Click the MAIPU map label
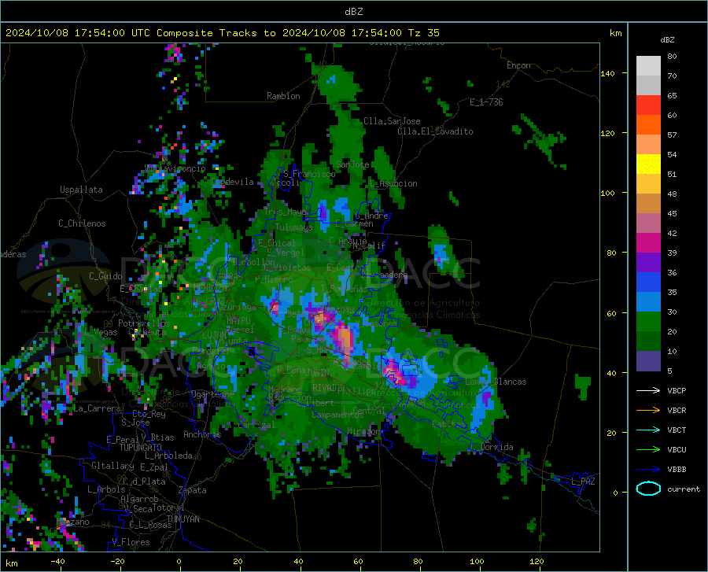 238,320
